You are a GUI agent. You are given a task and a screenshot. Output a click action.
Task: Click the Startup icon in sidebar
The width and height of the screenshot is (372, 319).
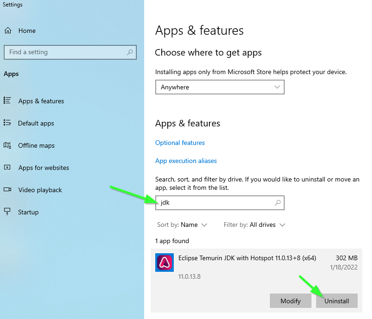(7, 212)
